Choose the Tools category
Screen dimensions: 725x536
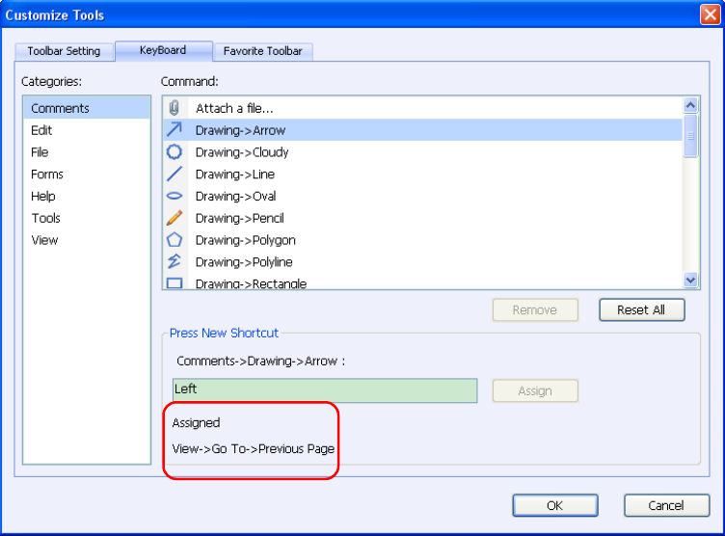pyautogui.click(x=87, y=218)
